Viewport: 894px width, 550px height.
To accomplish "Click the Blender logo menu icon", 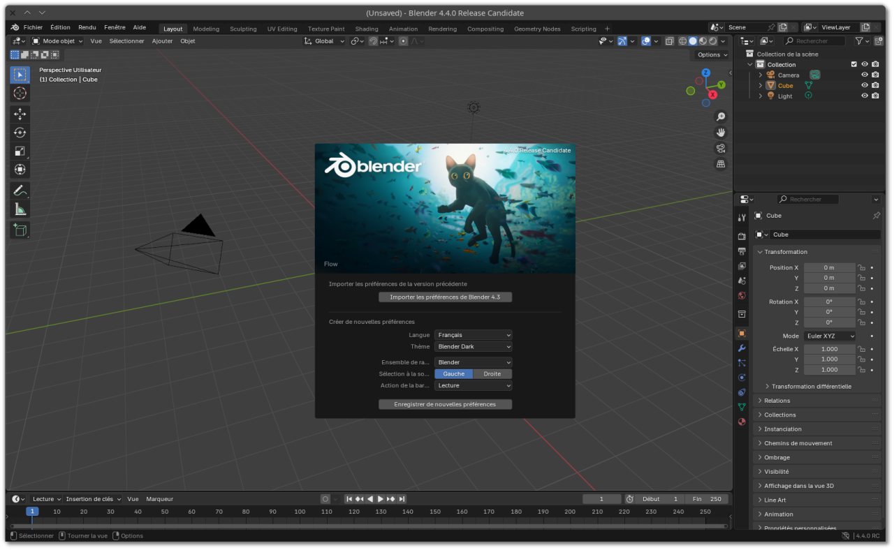I will [x=15, y=27].
